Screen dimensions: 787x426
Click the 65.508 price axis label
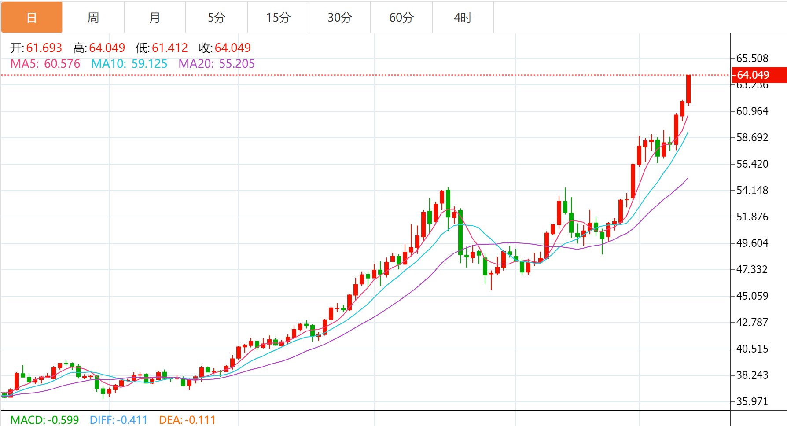click(x=752, y=59)
